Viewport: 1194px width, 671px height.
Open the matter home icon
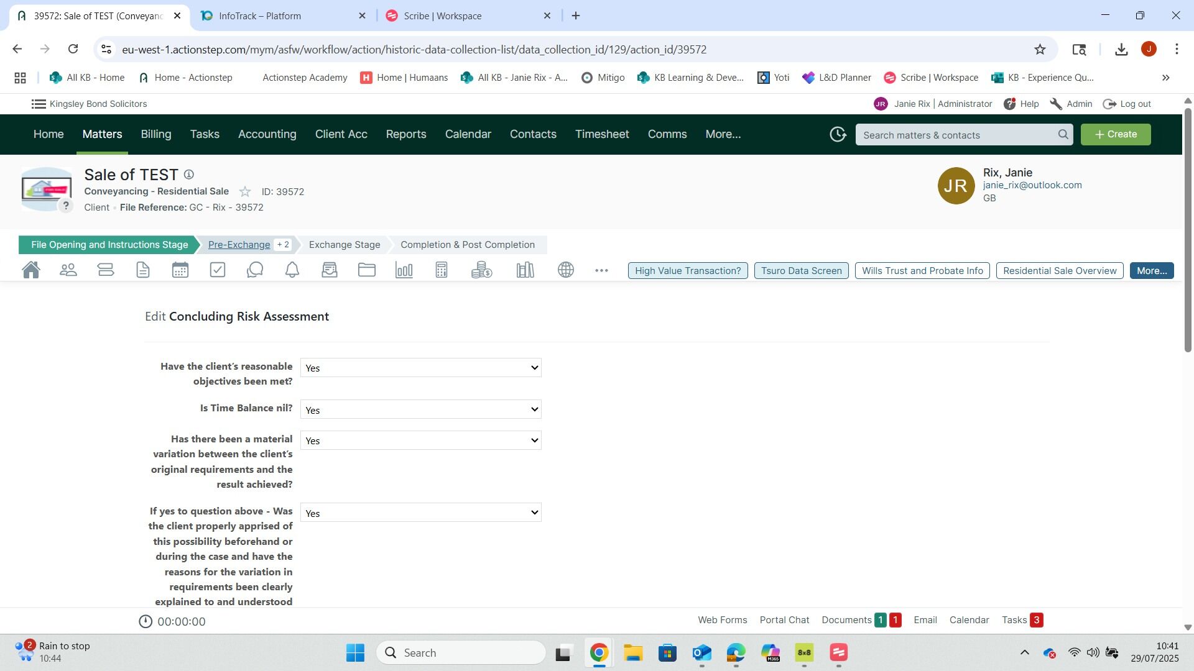pos(30,270)
